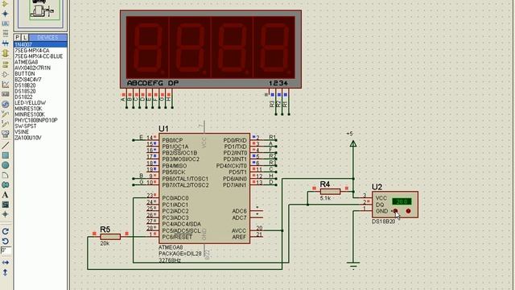This screenshot has width=515, height=290.
Task: Select the Terminals mode tool
Action: coord(6,64)
